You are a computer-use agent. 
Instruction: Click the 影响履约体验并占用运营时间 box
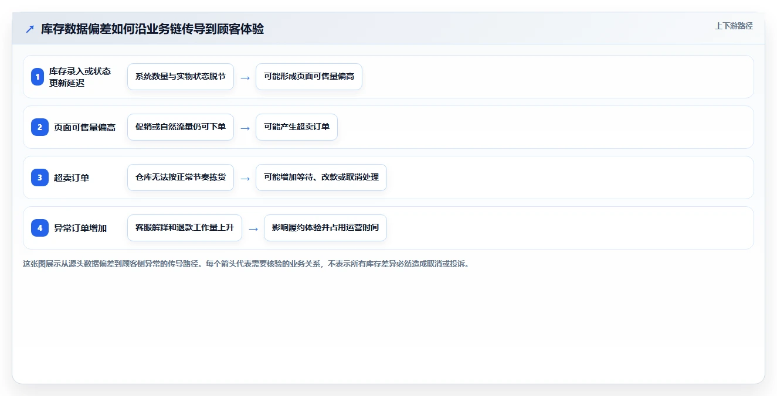click(x=325, y=228)
